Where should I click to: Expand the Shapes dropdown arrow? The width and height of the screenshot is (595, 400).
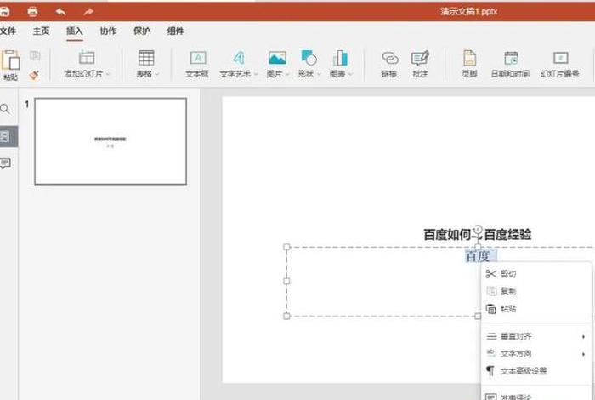pos(319,74)
